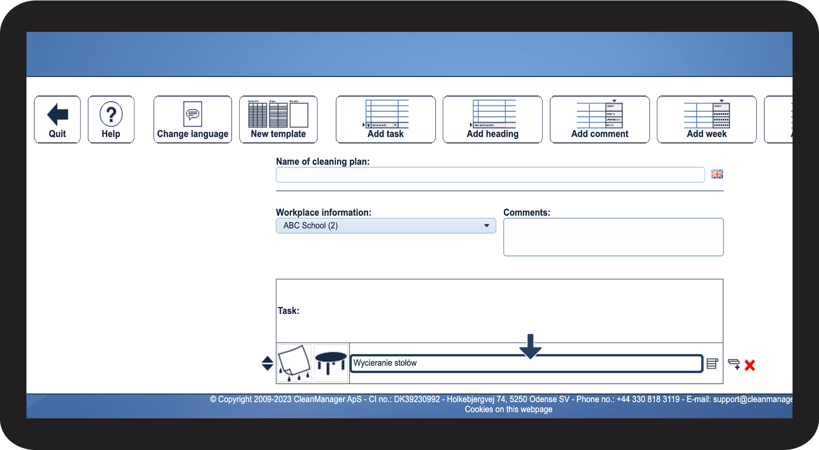
Task: Click the Wycieranie stołów task text field
Action: pos(527,363)
